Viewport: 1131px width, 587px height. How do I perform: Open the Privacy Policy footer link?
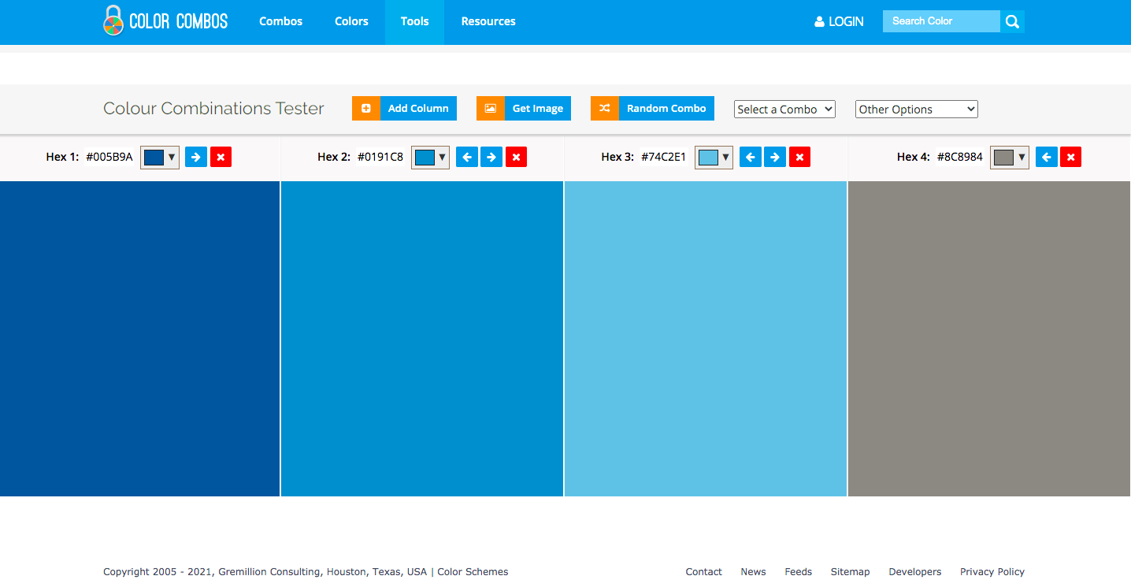(x=992, y=572)
